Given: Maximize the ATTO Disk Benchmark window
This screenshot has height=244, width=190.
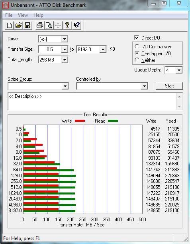Looking at the screenshot, I should (x=164, y=4).
